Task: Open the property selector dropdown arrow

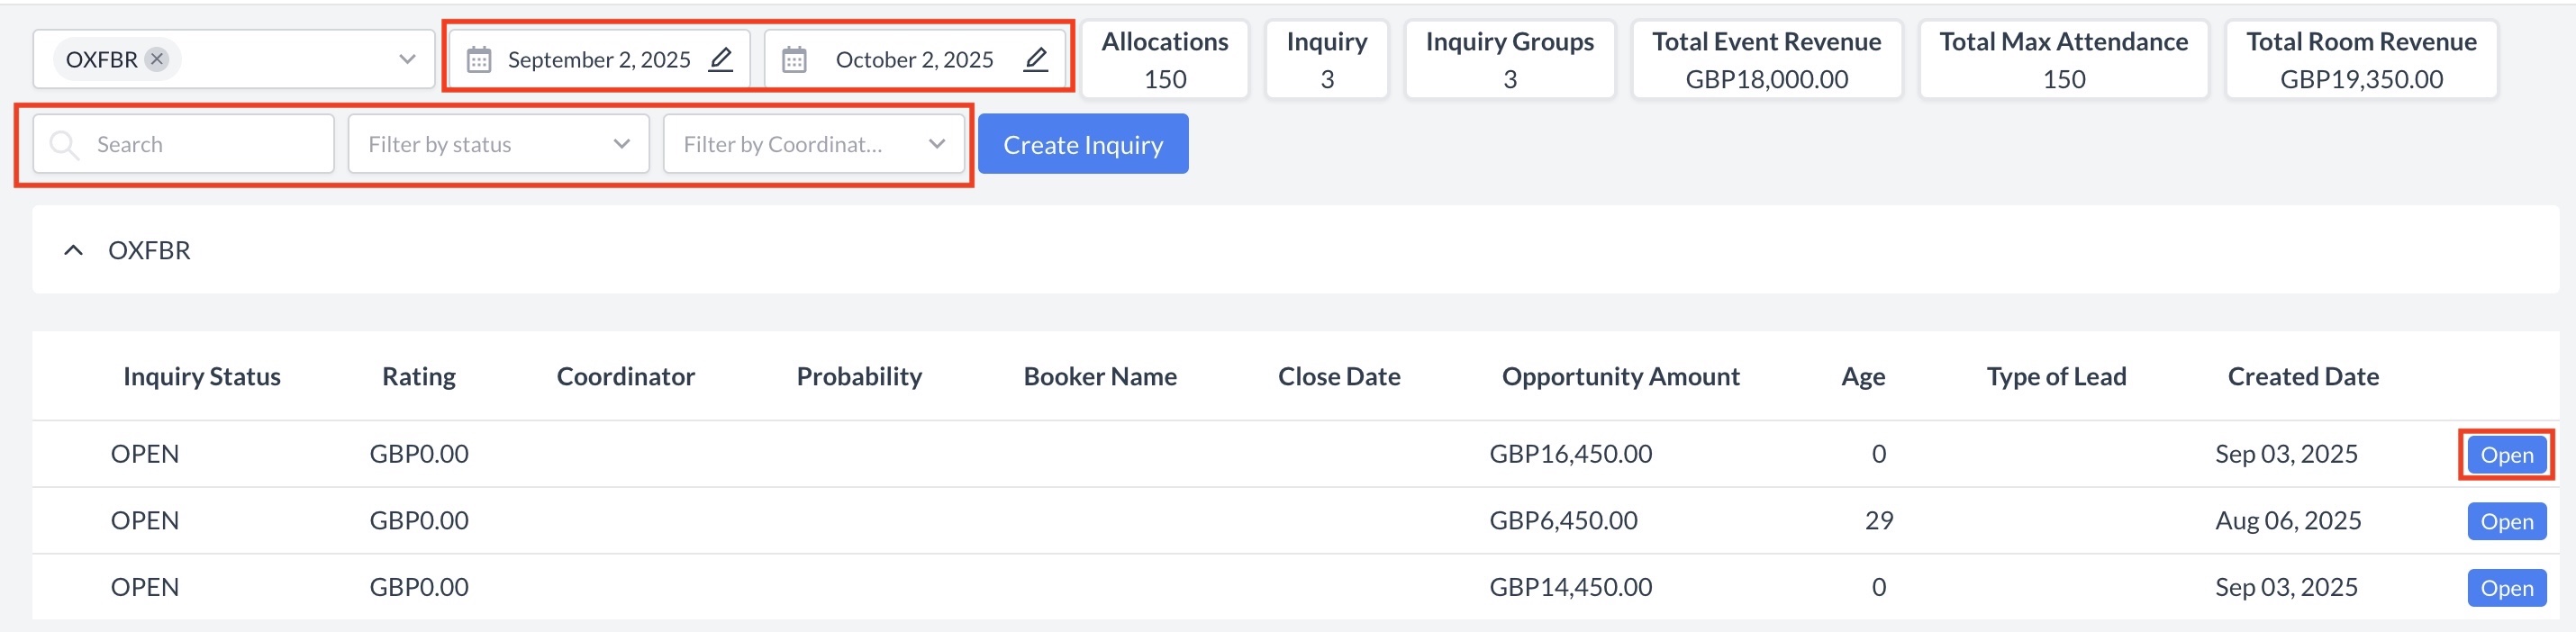Action: 407,59
